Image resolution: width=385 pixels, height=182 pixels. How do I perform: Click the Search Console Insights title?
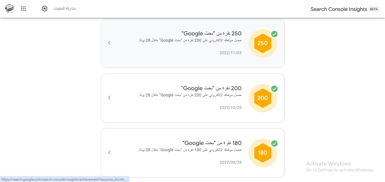click(x=339, y=9)
